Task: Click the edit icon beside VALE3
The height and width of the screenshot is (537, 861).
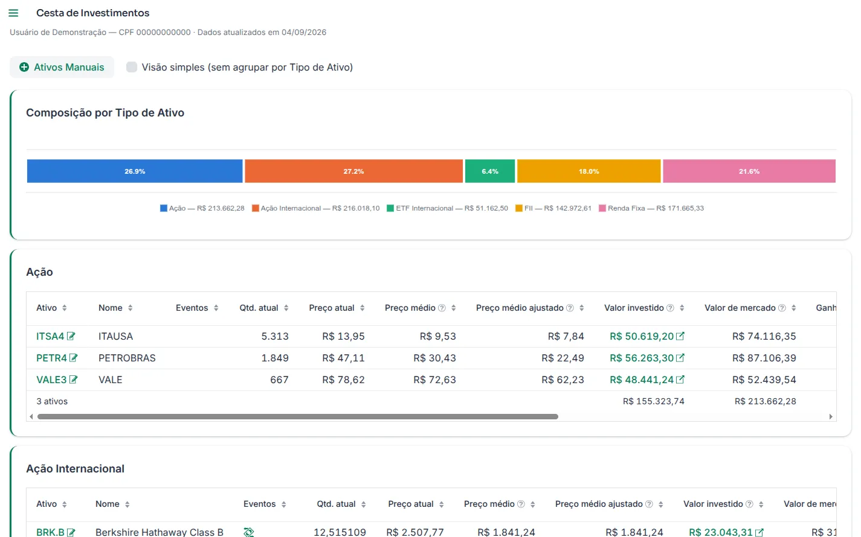Action: tap(74, 380)
